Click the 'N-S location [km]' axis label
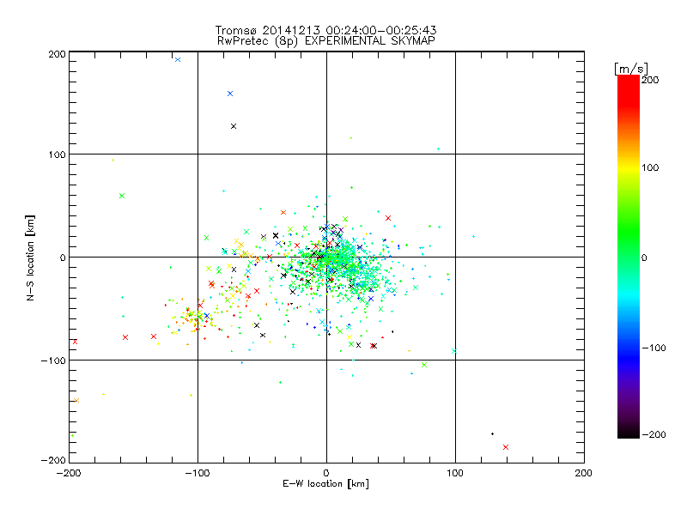687x515 pixels. (x=30, y=257)
